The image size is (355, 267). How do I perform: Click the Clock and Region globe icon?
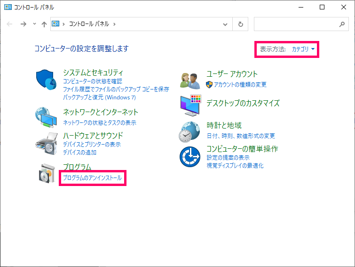click(190, 132)
